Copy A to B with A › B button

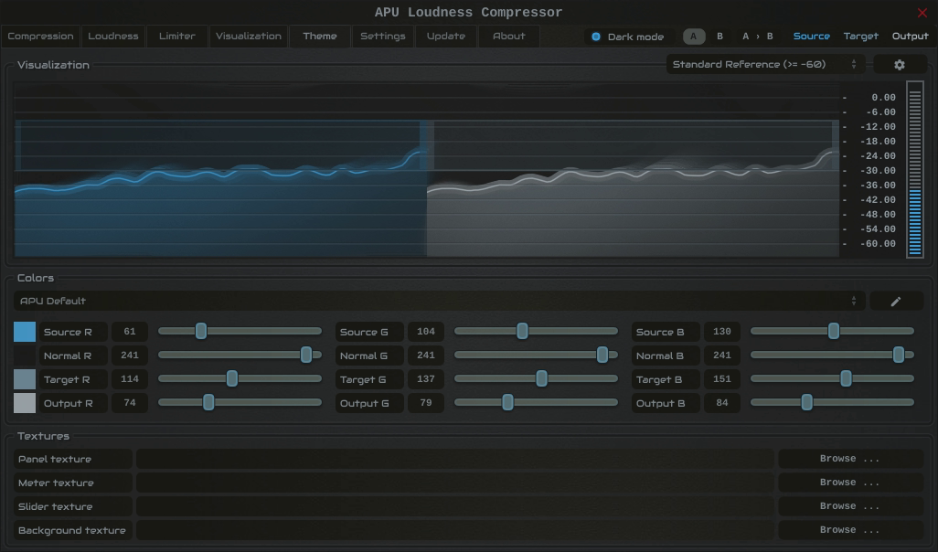[757, 37]
